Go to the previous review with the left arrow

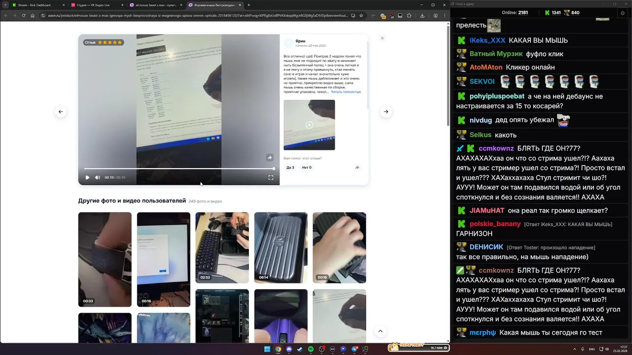pos(61,111)
